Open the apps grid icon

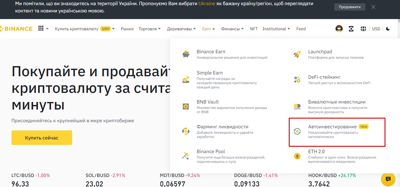41,28
